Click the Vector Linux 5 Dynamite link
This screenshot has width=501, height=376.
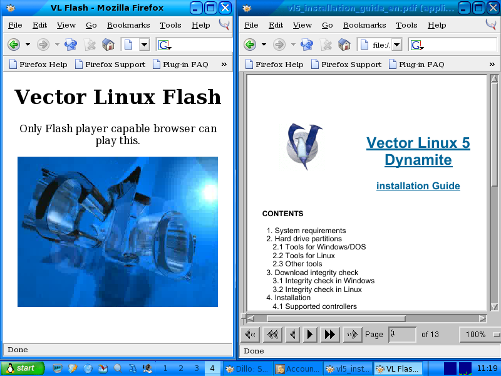pos(418,152)
